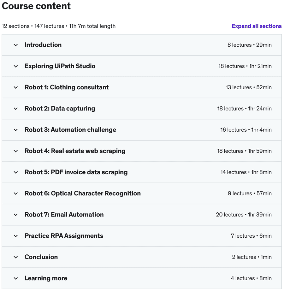The width and height of the screenshot is (284, 291).
Task: Toggle the chevron for Robot 2: Data capturing
Action: point(16,109)
